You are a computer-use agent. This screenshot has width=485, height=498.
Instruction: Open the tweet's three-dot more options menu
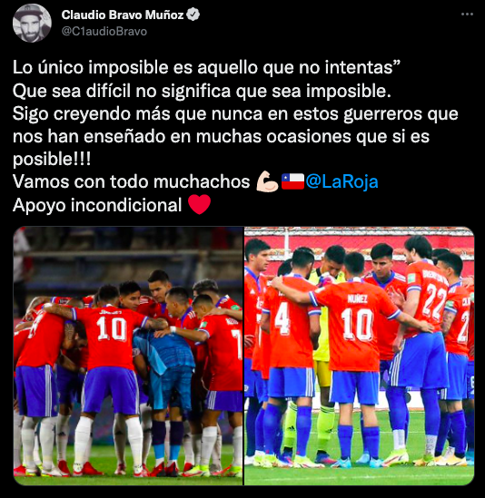pos(467,15)
